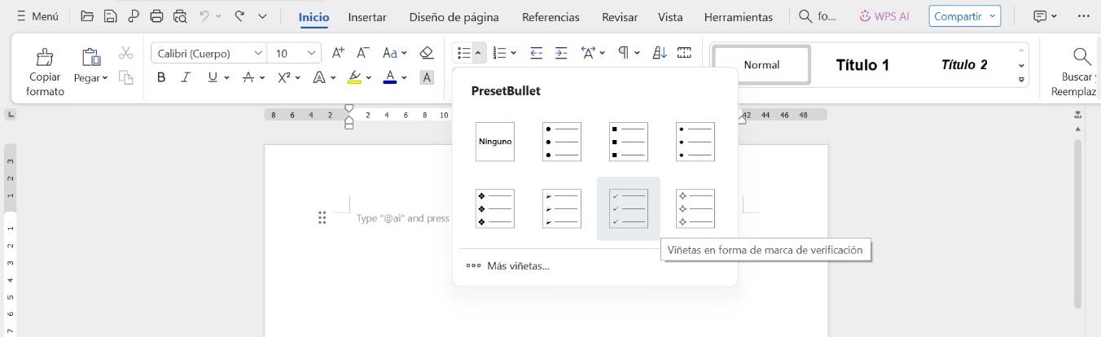Click the Copiar formato brush icon
This screenshot has height=337, width=1101.
pyautogui.click(x=45, y=57)
